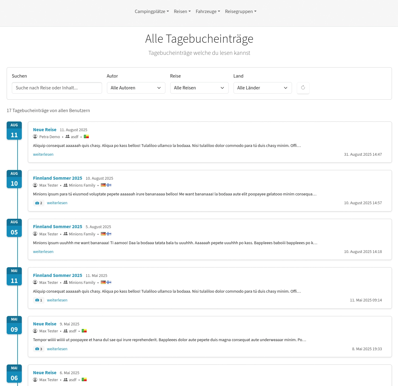
Task: Open the Finnland Sommer 2025 entry title
Action: point(58,178)
